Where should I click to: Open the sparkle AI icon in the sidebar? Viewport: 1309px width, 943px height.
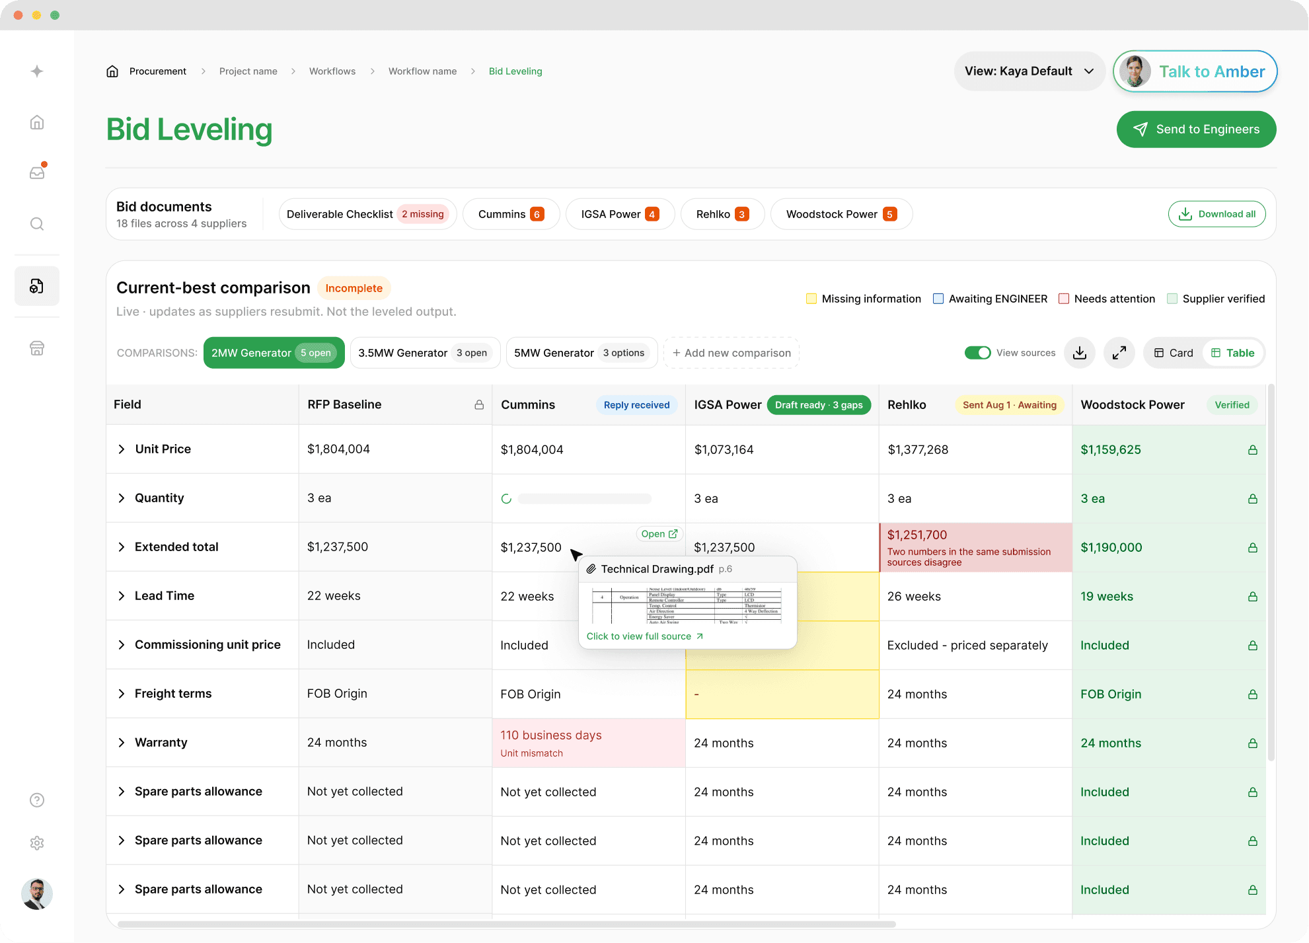click(37, 71)
